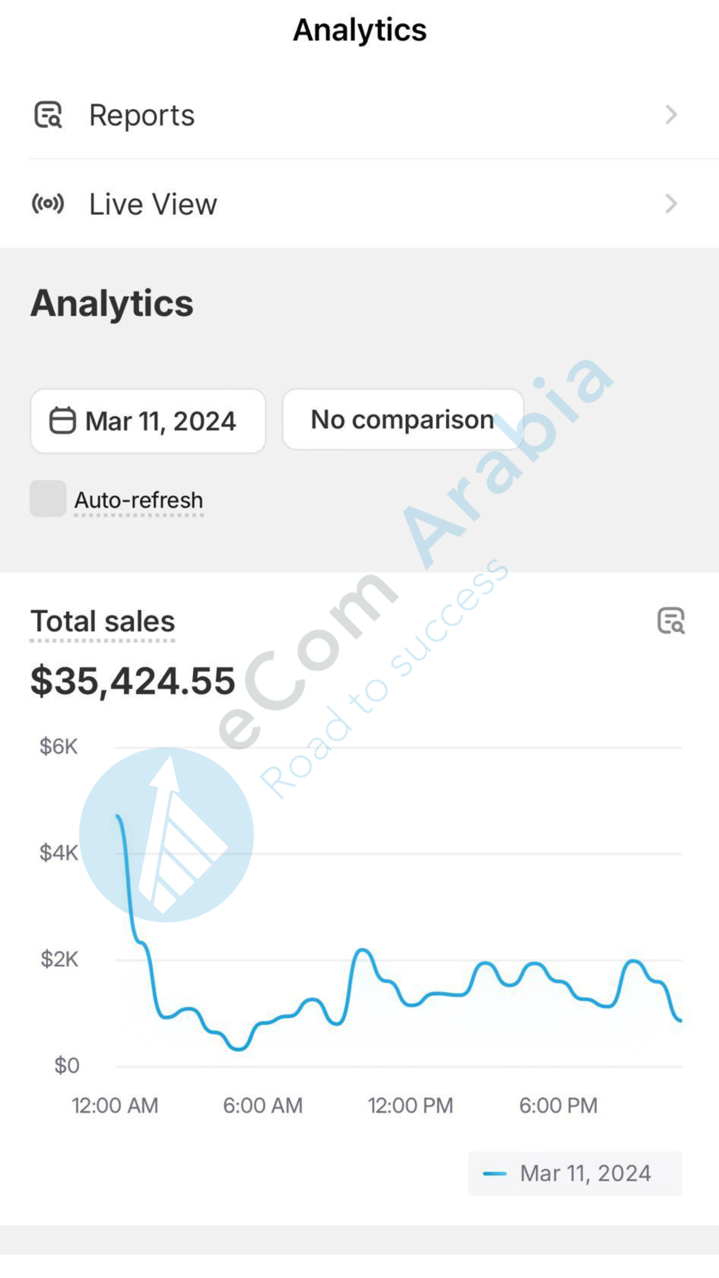Open the Reports menu item
This screenshot has height=1278, width=719.
(x=142, y=115)
